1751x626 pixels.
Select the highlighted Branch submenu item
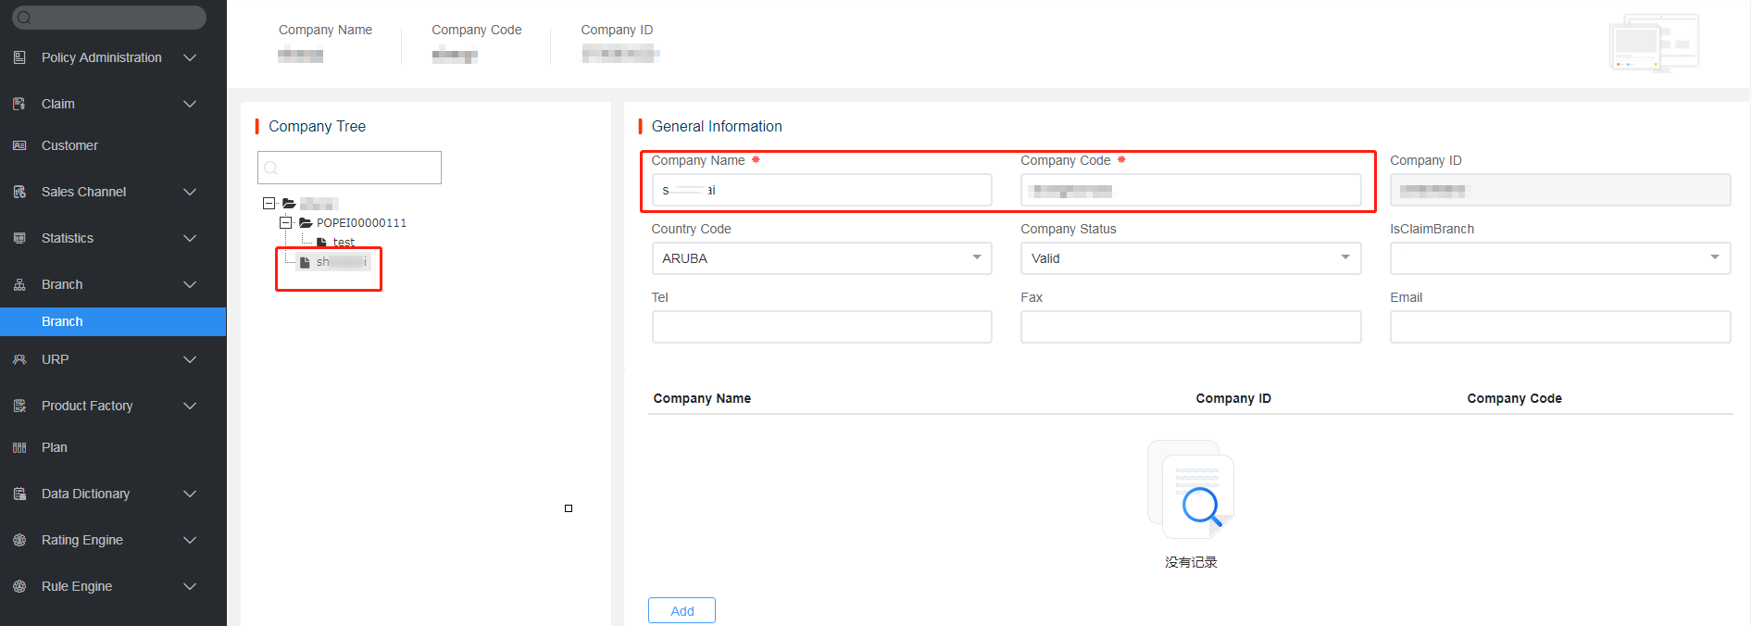pos(62,321)
